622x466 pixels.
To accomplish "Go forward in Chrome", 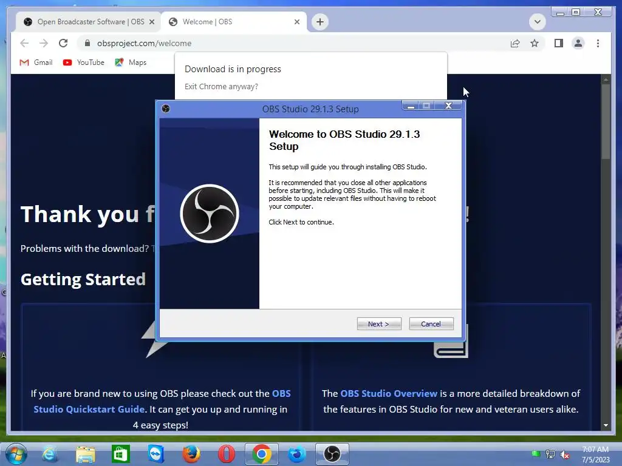I will [x=44, y=43].
